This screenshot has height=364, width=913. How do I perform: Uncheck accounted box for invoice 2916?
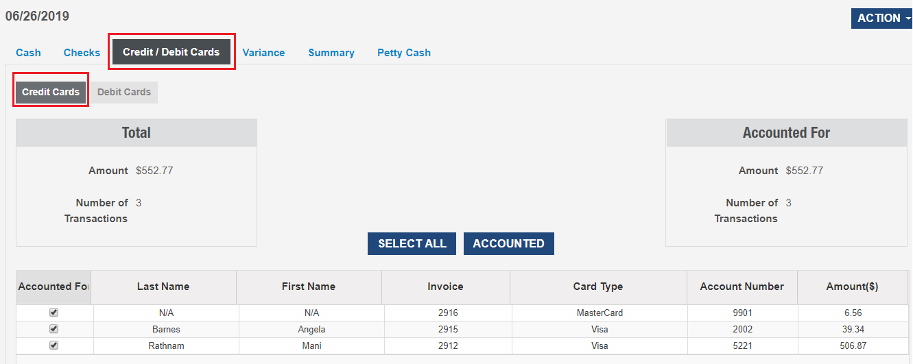coord(54,312)
